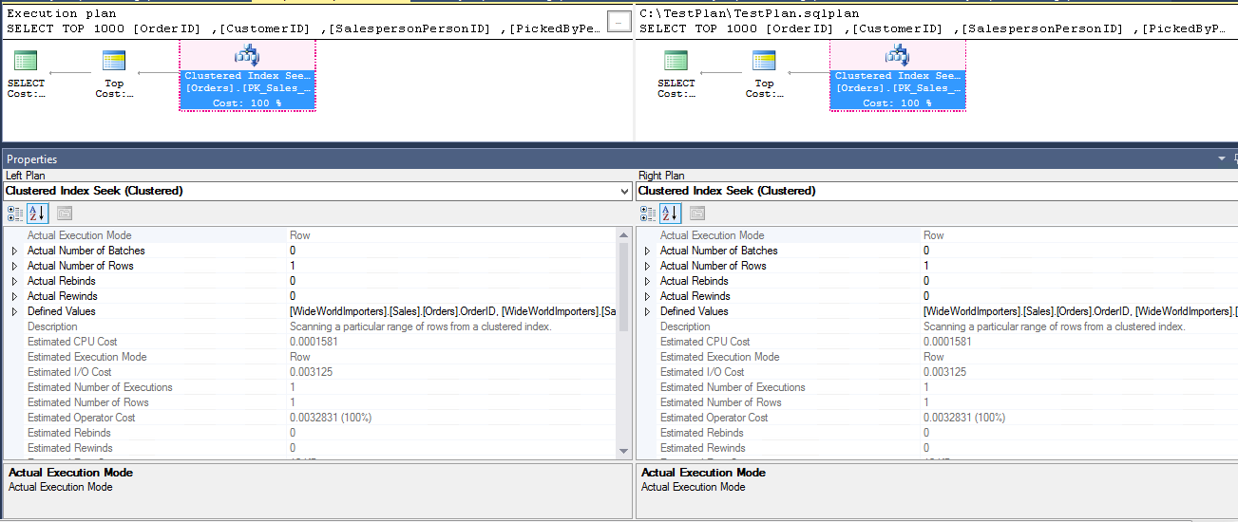Screen dimensions: 1238x522
Task: Open Property Pages icon in Right Plan
Action: 697,214
